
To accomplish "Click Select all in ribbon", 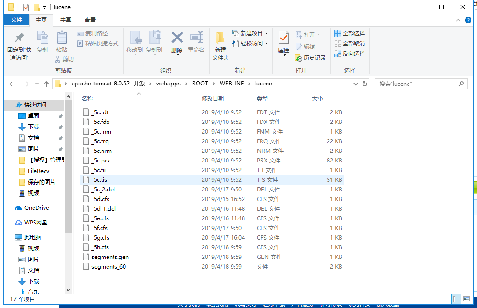I will 349,34.
